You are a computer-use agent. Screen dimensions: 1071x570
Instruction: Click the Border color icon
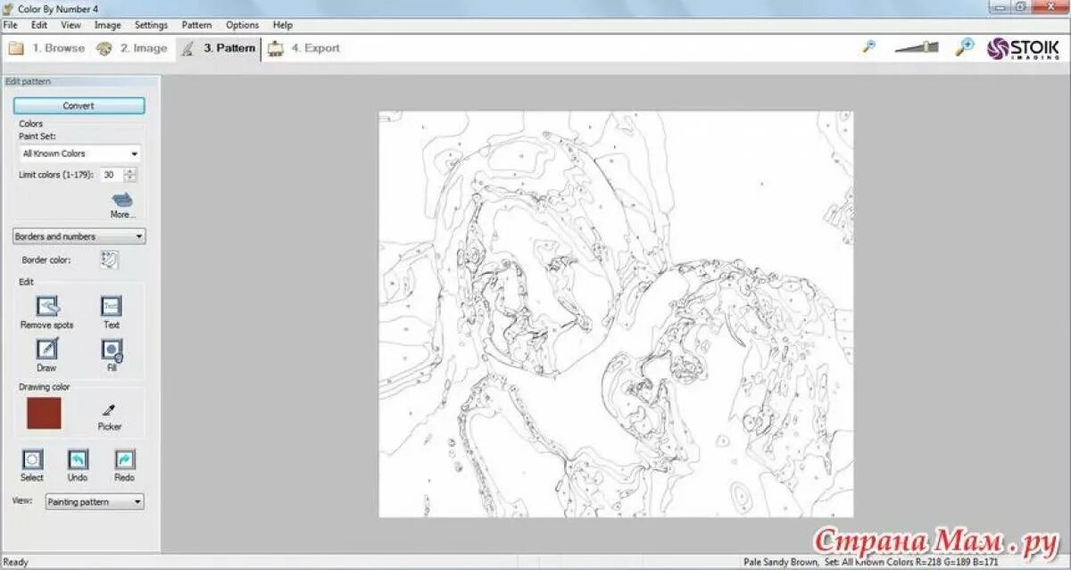[x=110, y=260]
